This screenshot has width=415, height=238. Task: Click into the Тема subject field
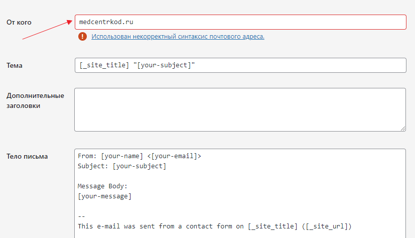tap(240, 65)
